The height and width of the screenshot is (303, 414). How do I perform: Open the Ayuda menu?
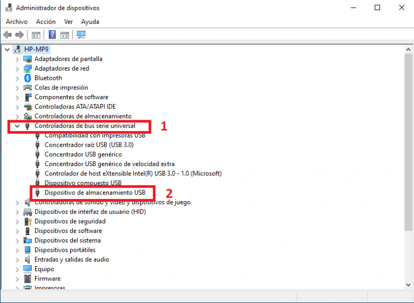pos(90,22)
